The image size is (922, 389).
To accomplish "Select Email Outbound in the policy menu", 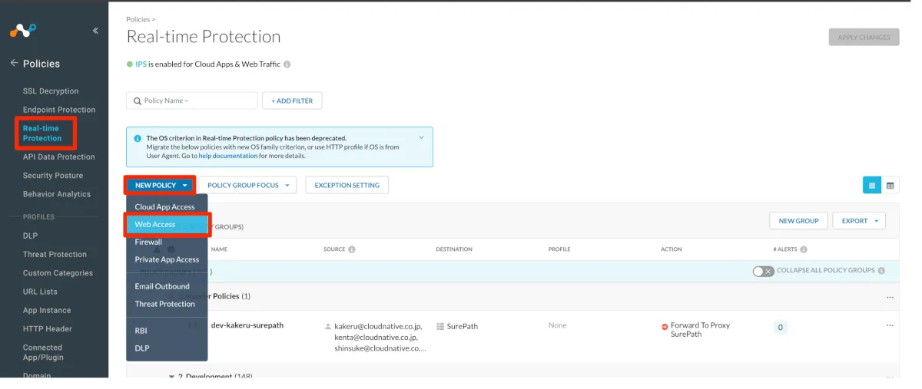I will [x=162, y=286].
